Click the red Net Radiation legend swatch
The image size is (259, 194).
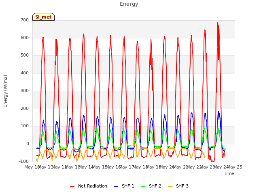72,187
